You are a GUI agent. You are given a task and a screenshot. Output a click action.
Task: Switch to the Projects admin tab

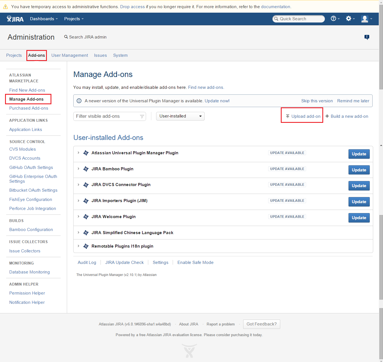click(x=14, y=55)
